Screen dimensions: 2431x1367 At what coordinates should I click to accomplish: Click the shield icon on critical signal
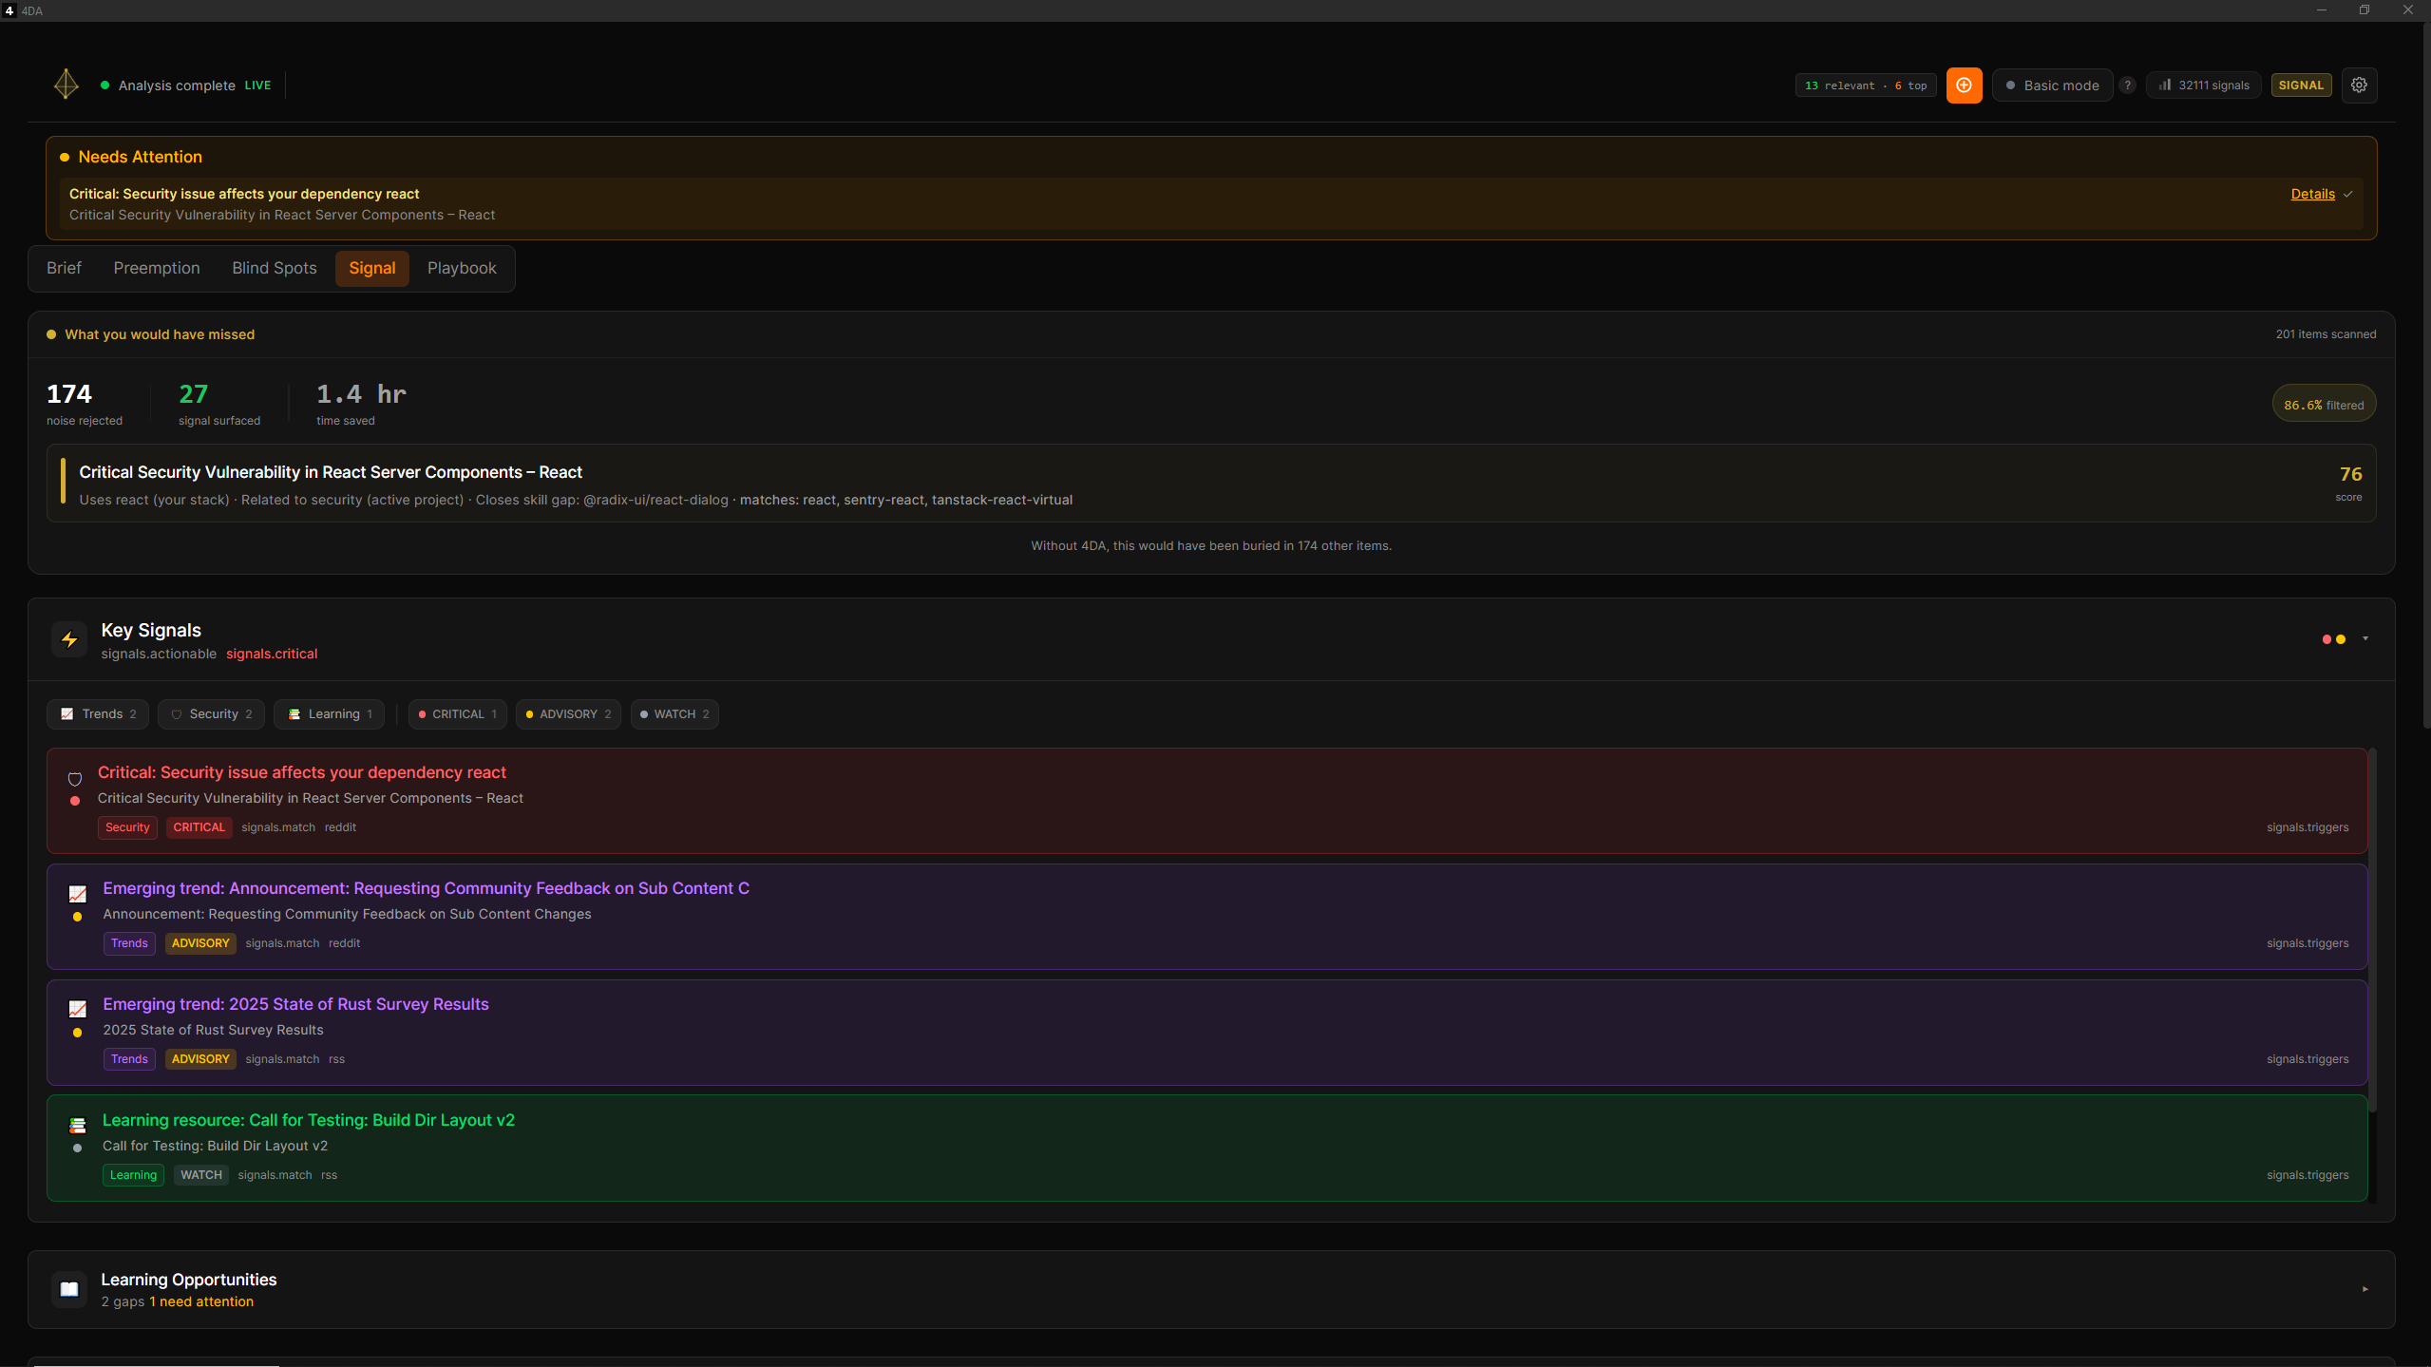click(x=75, y=780)
